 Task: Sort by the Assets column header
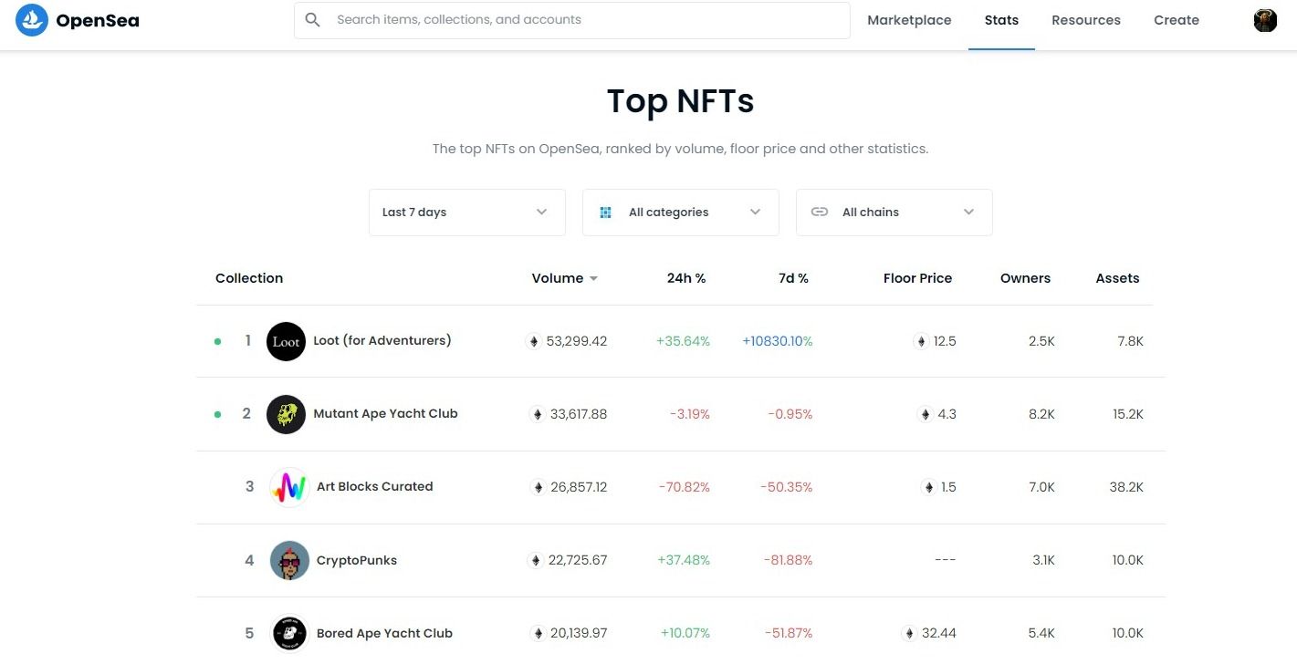pyautogui.click(x=1117, y=278)
